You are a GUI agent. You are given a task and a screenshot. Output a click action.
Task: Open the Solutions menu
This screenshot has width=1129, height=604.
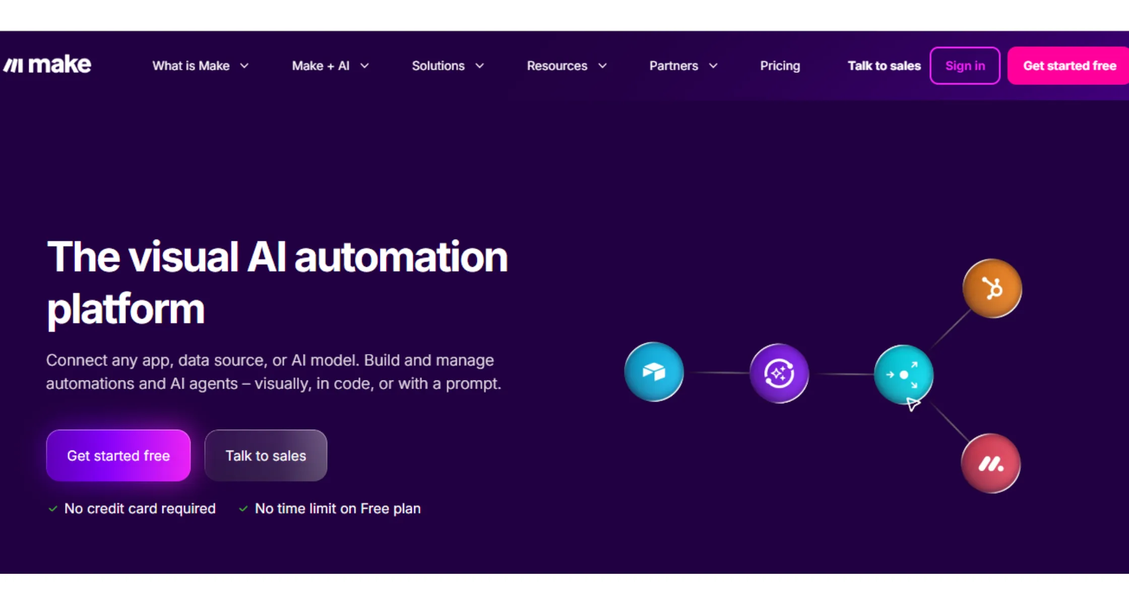pos(438,66)
